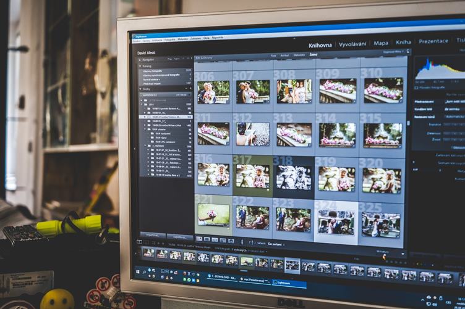Image resolution: width=465 pixels, height=309 pixels.
Task: Click the David Alessi identity plate
Action: (x=146, y=53)
